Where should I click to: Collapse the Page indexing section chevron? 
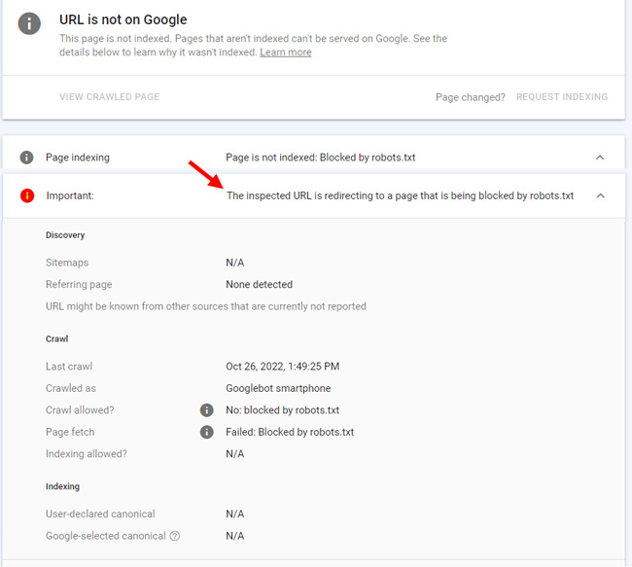pyautogui.click(x=600, y=158)
